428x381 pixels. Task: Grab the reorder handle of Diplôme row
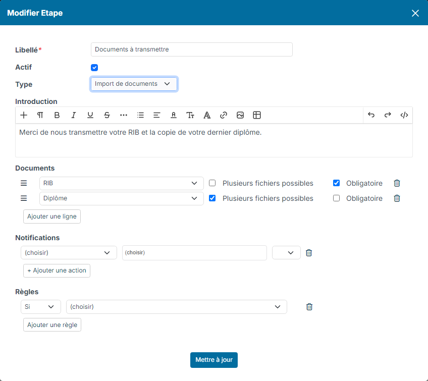point(24,198)
